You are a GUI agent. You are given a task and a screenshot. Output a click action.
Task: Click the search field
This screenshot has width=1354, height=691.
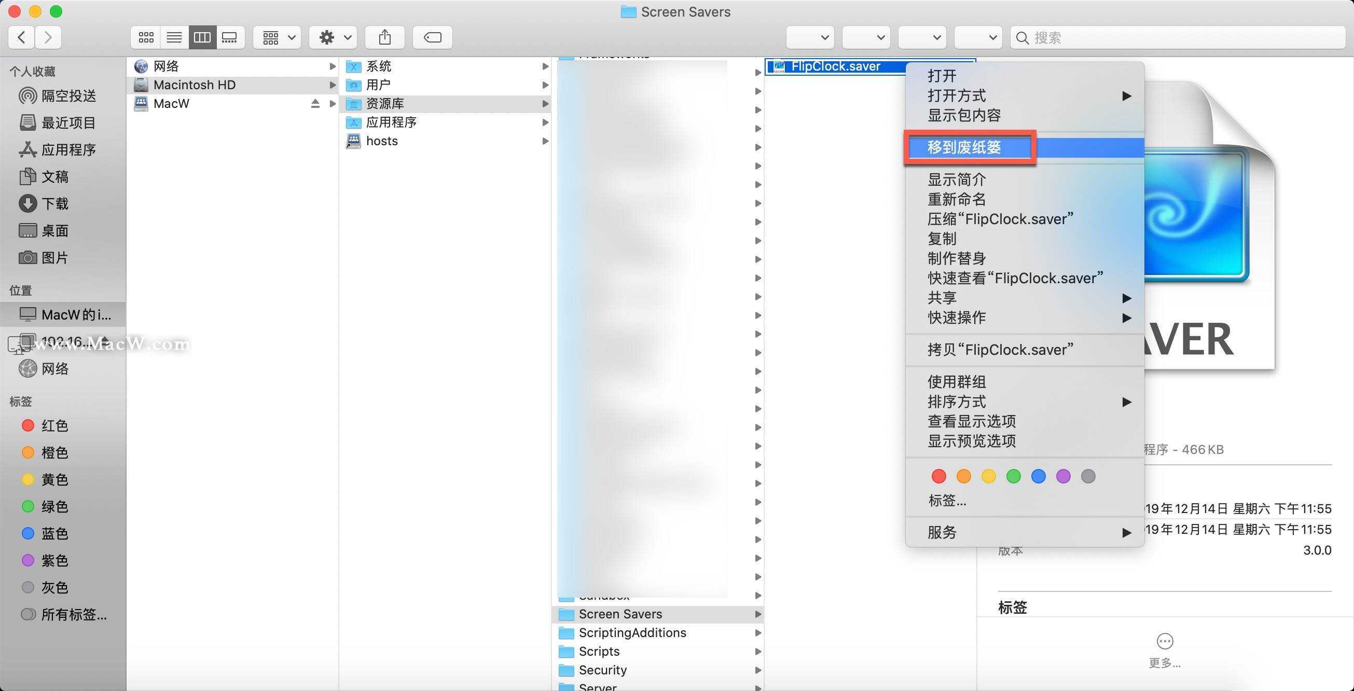click(x=1178, y=37)
